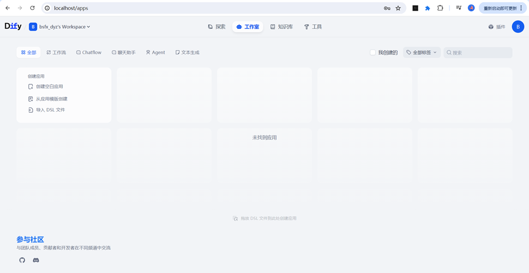Choose 从应用模版创建
The image size is (529, 273).
[x=47, y=99]
